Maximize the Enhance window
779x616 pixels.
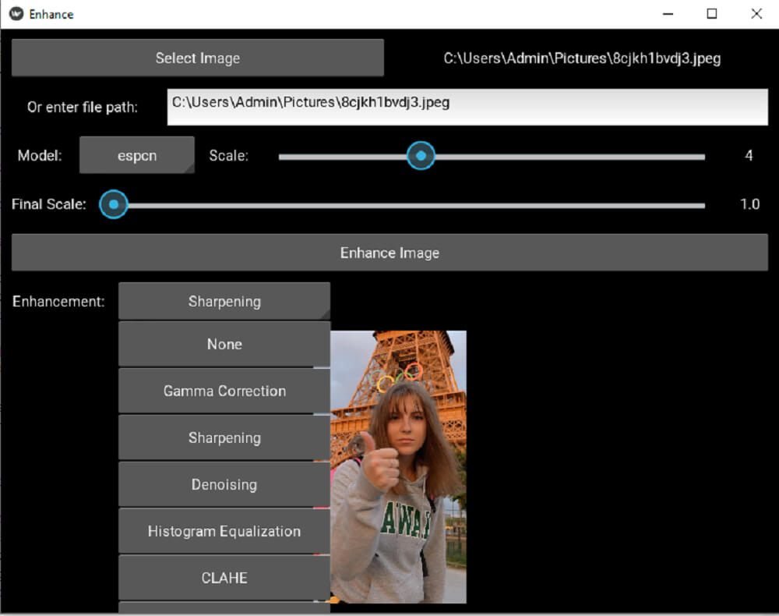(x=711, y=14)
